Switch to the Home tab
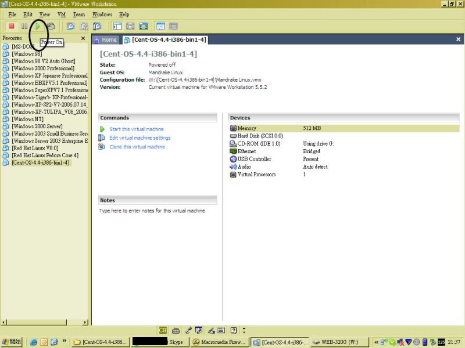The width and height of the screenshot is (465, 348). [x=106, y=39]
